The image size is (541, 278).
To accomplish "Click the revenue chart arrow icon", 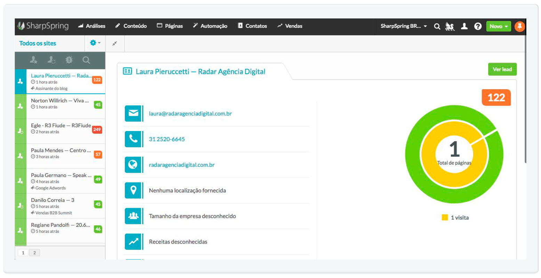I will 133,242.
